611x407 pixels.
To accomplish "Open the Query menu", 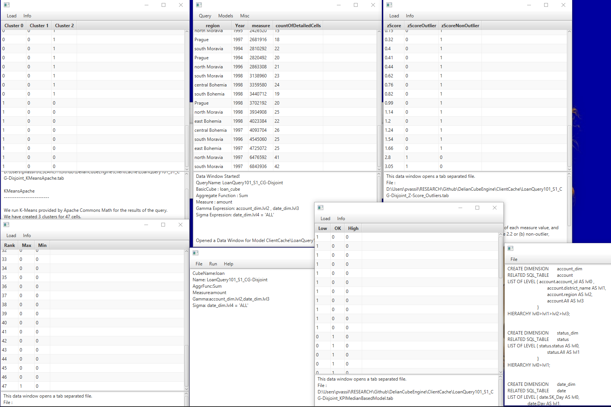I will click(x=205, y=16).
